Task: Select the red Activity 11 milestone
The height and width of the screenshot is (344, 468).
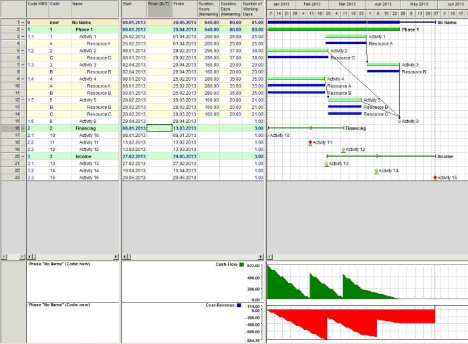Action: pos(310,142)
